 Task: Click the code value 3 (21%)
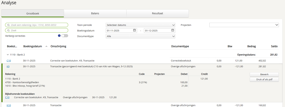(x=143, y=82)
